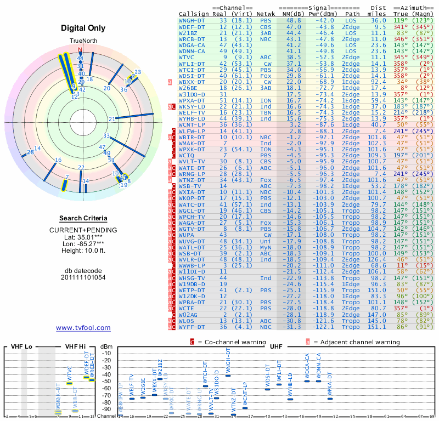Select the WDEF-DT callsign in table
This screenshot has width=439, height=421.
click(x=192, y=27)
